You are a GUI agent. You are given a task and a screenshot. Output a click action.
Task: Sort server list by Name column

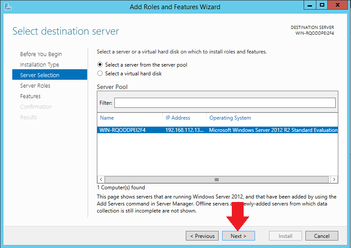130,118
